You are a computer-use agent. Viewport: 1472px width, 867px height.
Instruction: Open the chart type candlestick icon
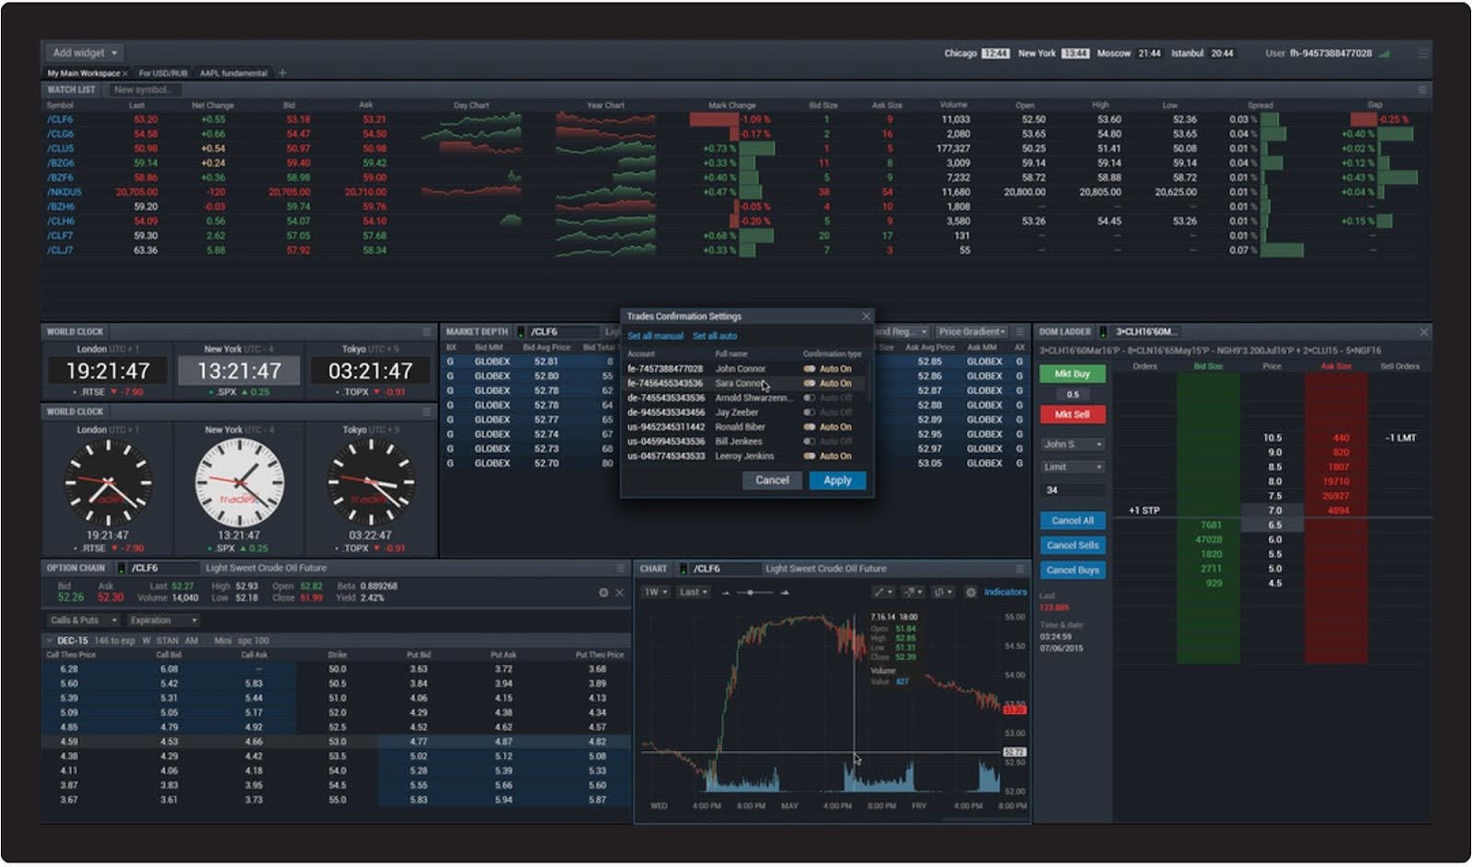[943, 593]
